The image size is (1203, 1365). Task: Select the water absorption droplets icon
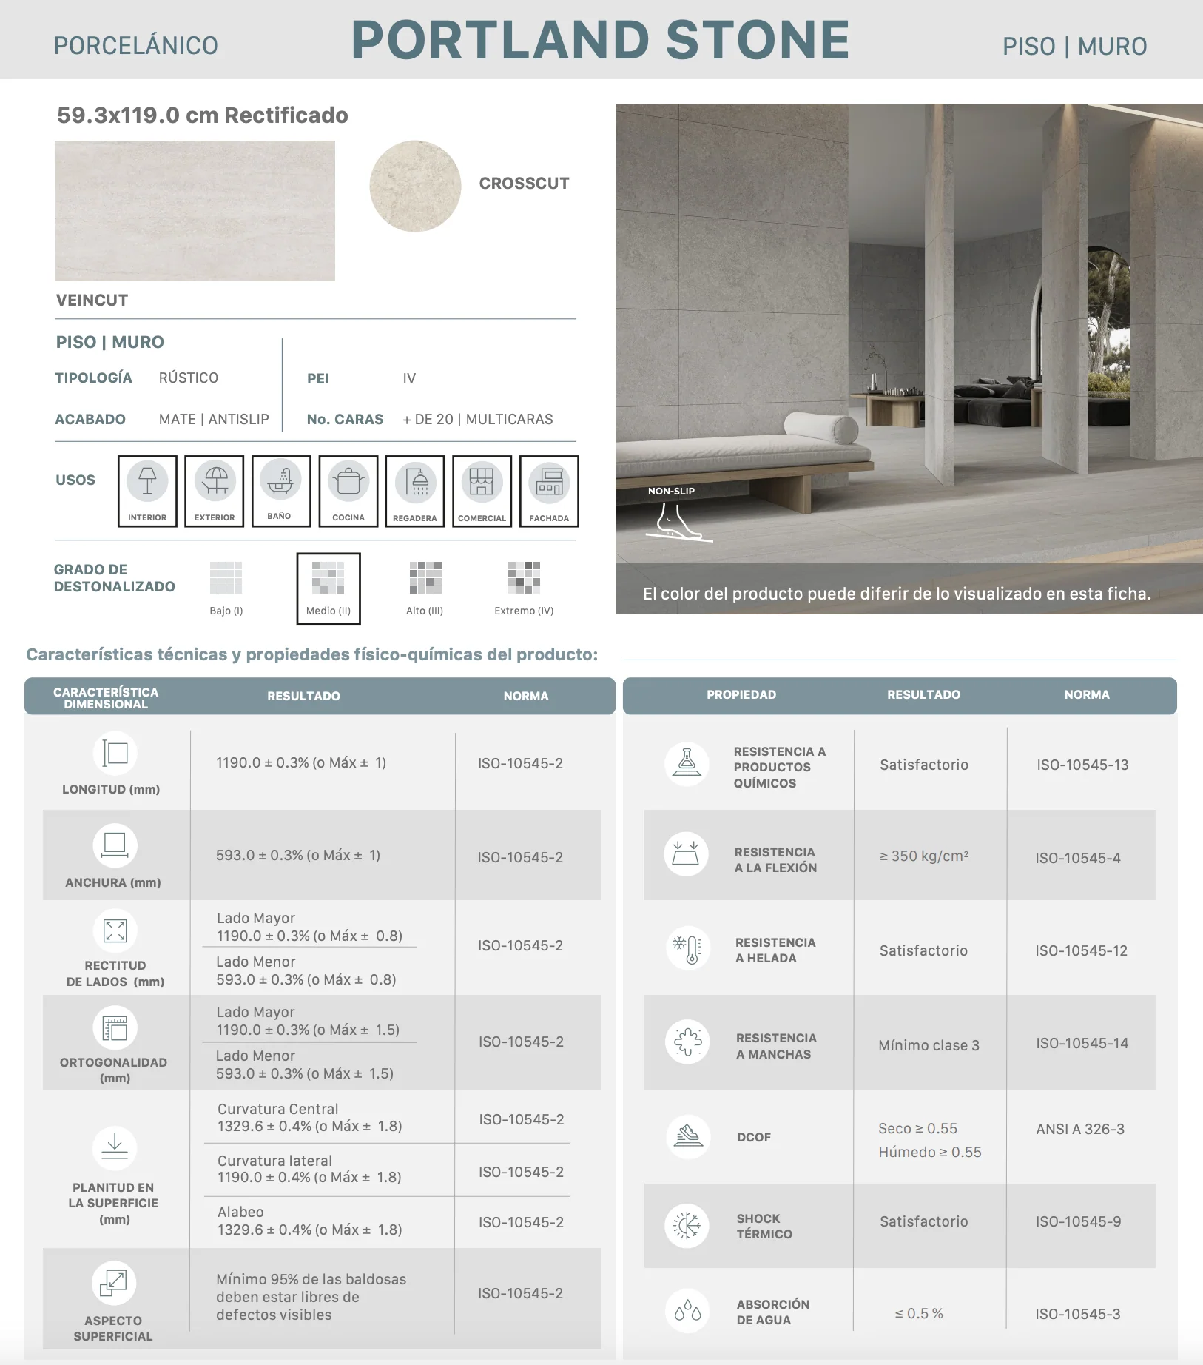pyautogui.click(x=687, y=1311)
